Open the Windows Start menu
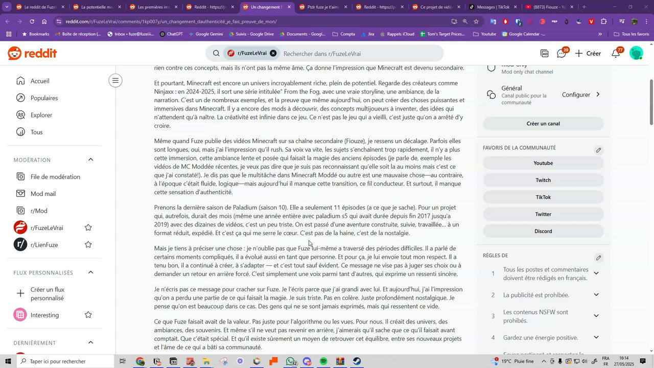 [9, 361]
